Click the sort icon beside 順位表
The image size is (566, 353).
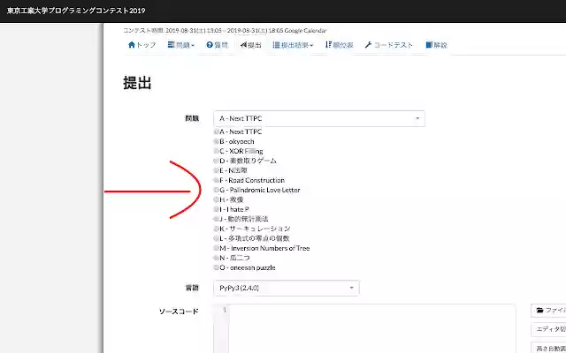328,45
